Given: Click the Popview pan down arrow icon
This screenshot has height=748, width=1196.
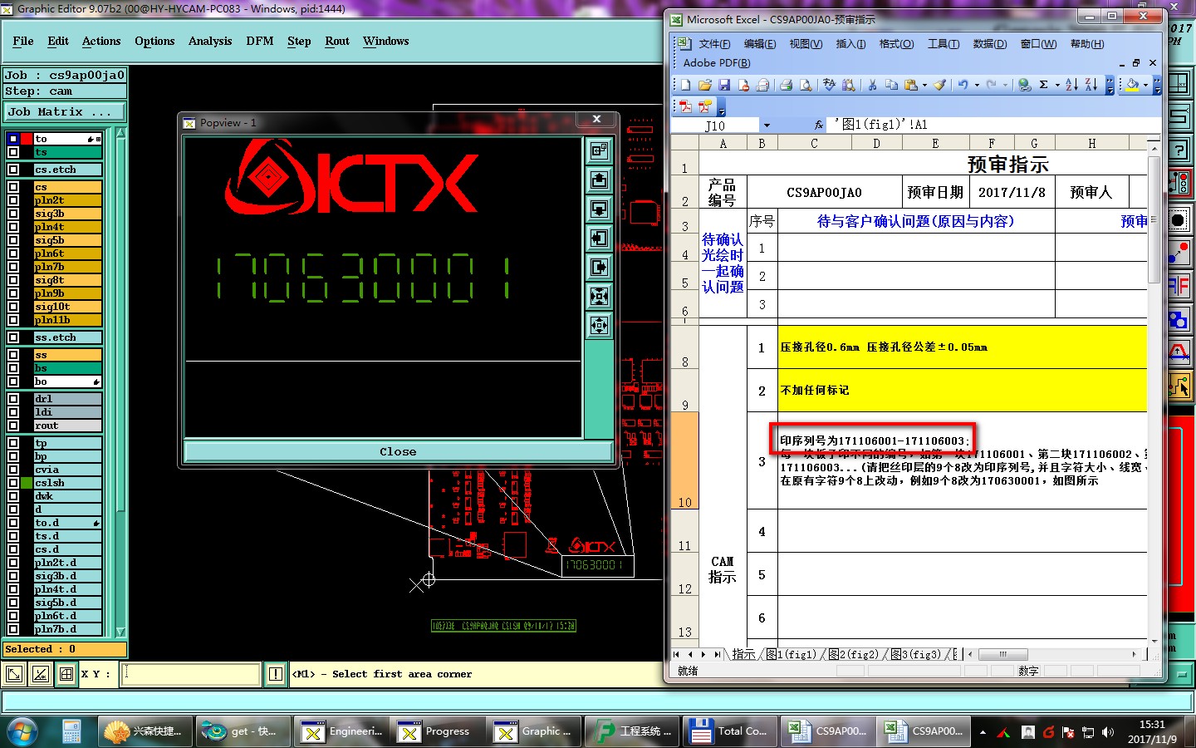Looking at the screenshot, I should pos(599,209).
